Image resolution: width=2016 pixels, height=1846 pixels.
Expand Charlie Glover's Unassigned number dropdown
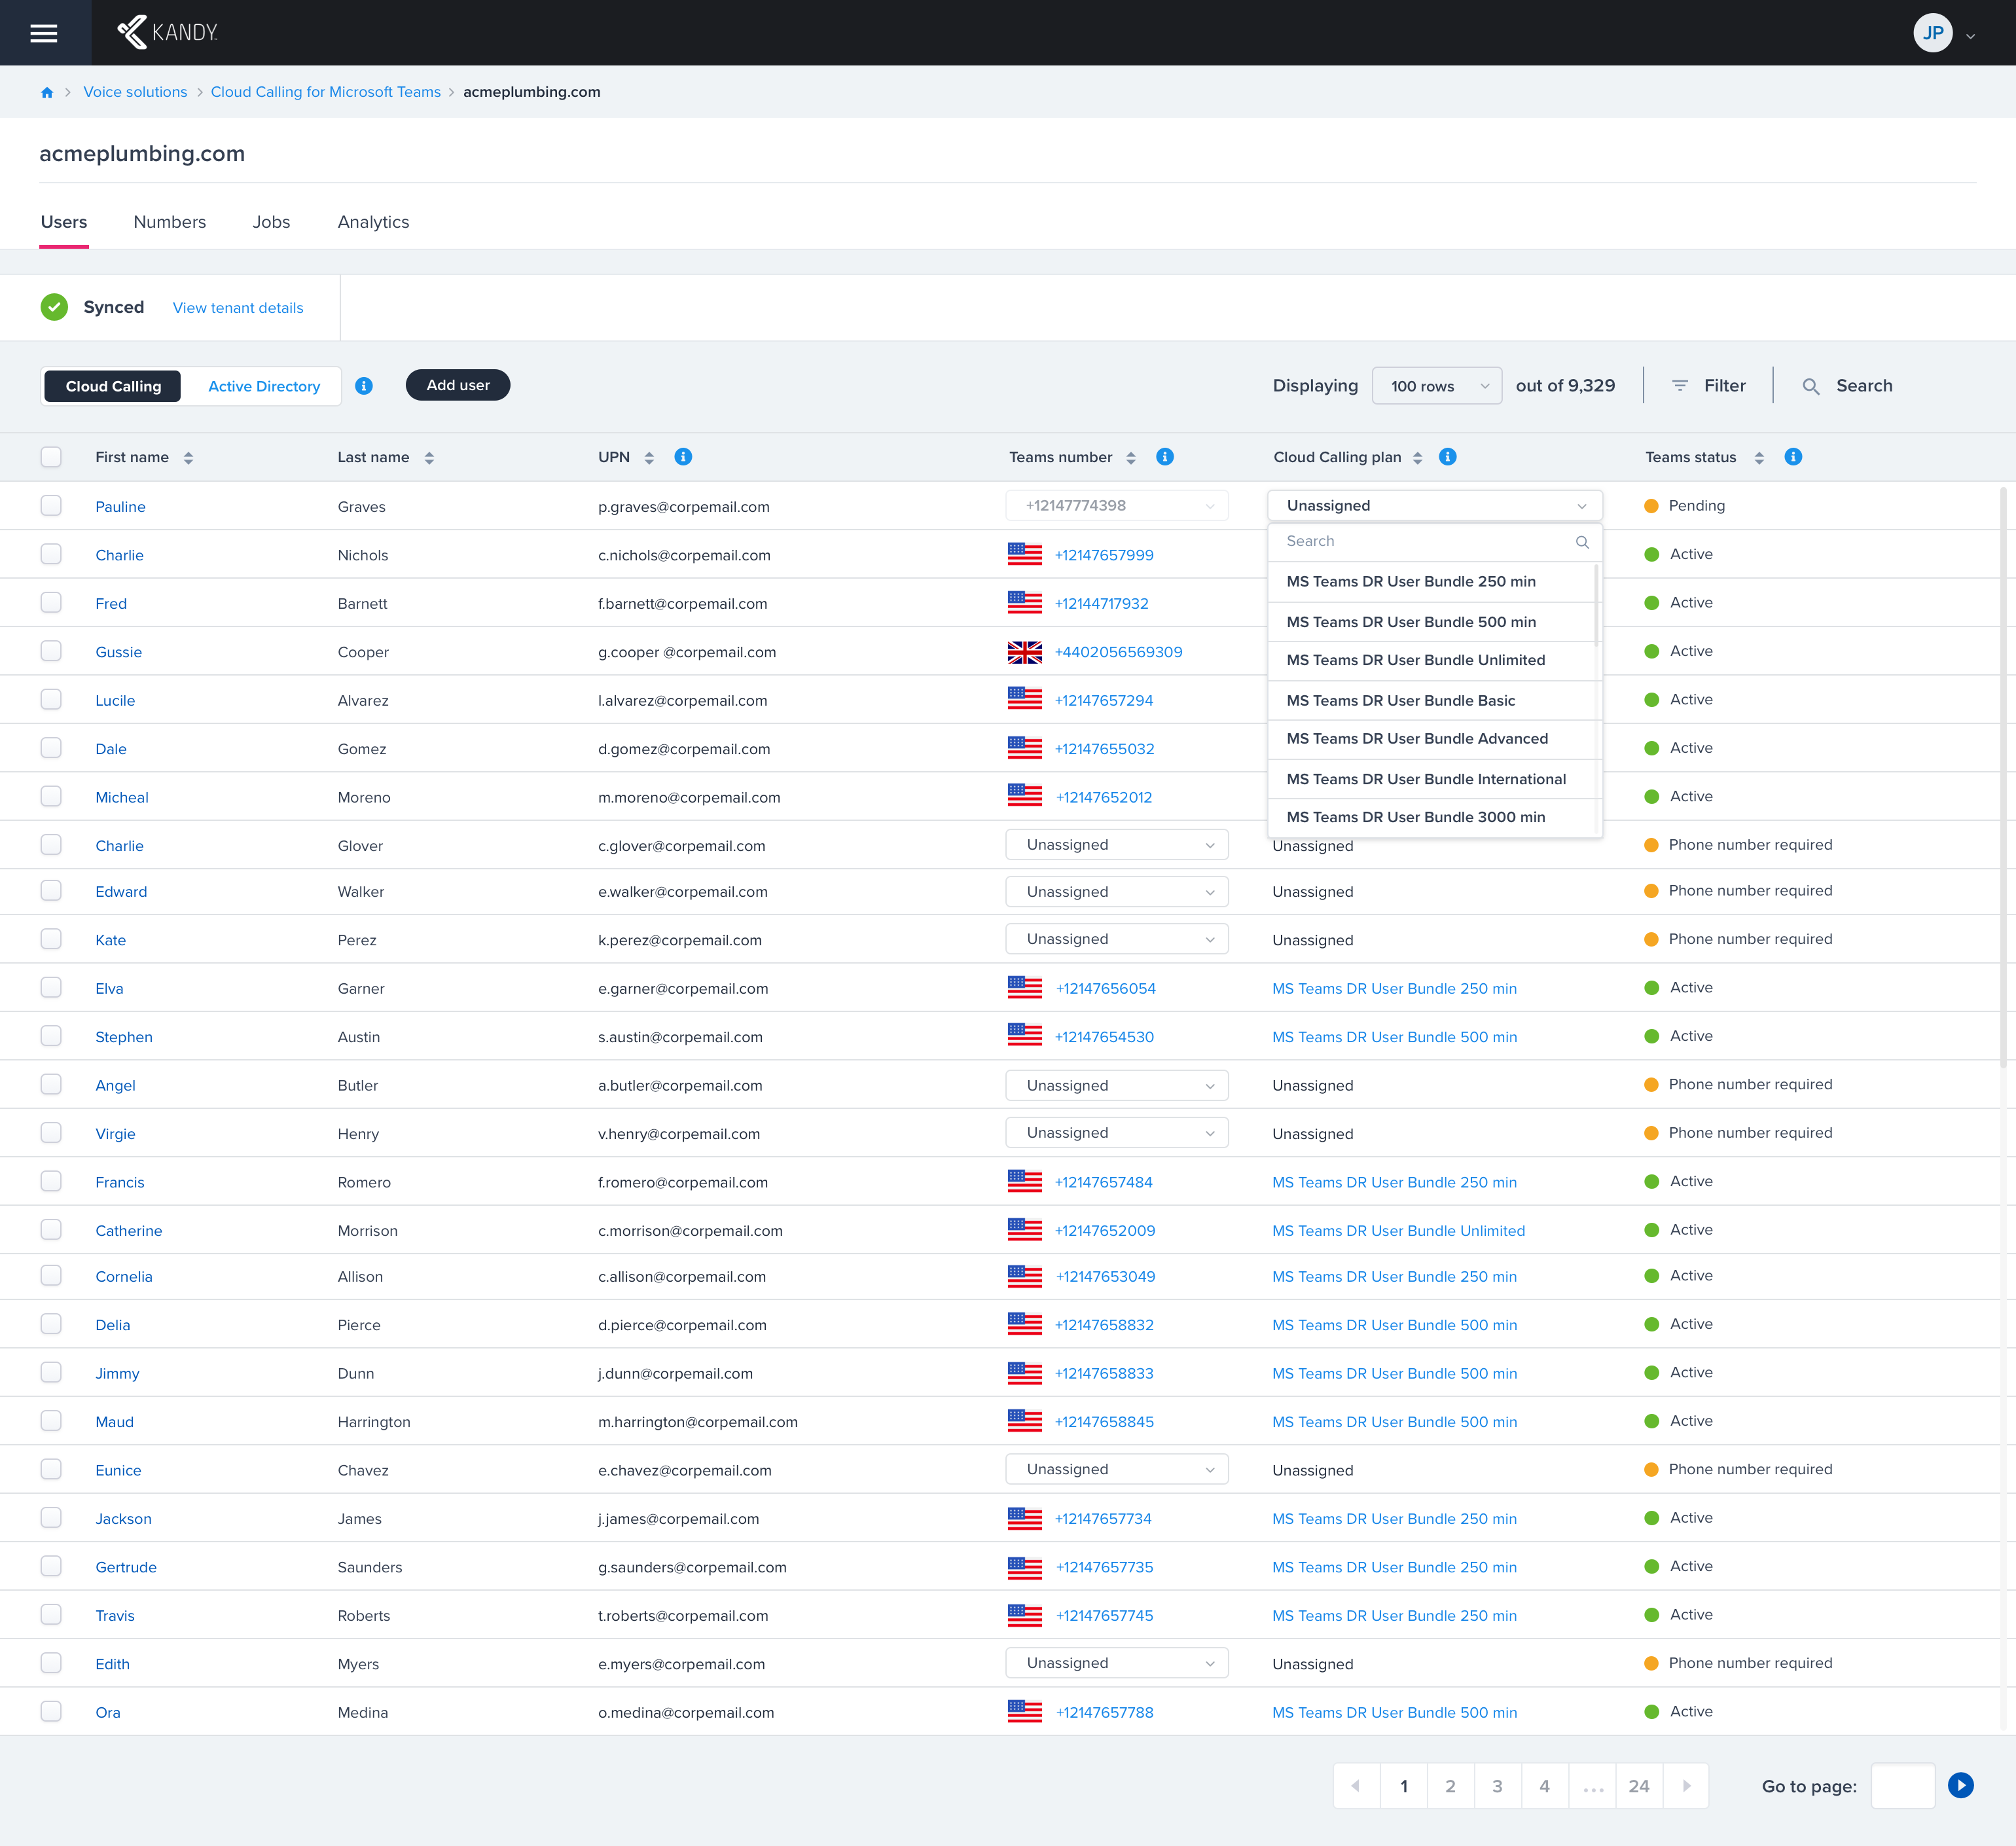pos(1116,845)
